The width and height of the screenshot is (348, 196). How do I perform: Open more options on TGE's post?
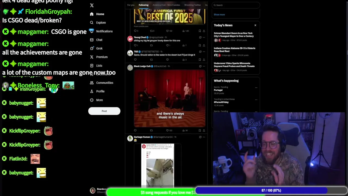[x=204, y=51]
